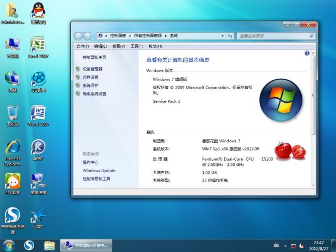Click the Sogou browser taskbar icon
The image size is (336, 252).
click(29, 246)
